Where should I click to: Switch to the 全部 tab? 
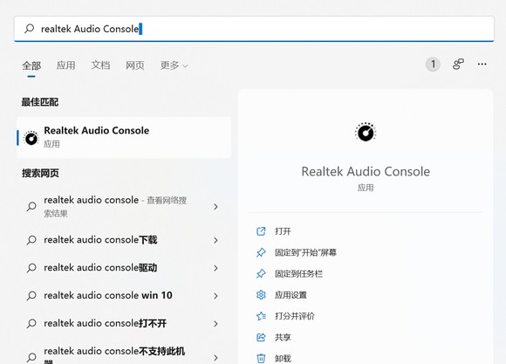31,65
